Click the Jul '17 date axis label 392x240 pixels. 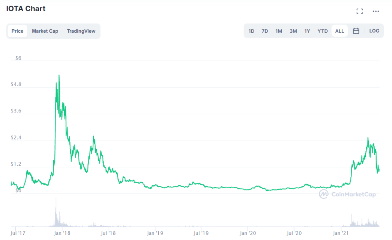[18, 233]
